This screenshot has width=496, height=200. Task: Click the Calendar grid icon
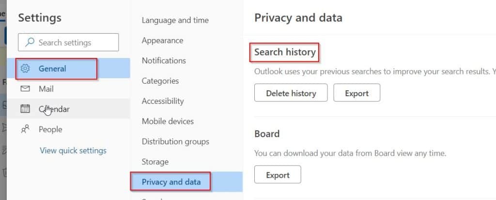tap(25, 109)
